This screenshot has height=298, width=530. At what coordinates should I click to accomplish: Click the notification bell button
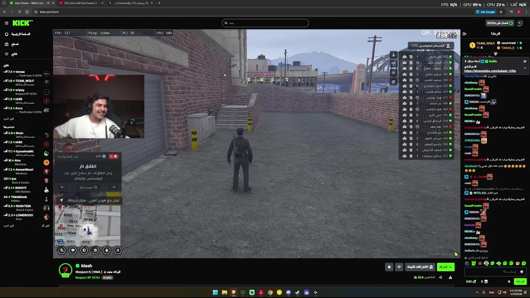[x=389, y=267]
